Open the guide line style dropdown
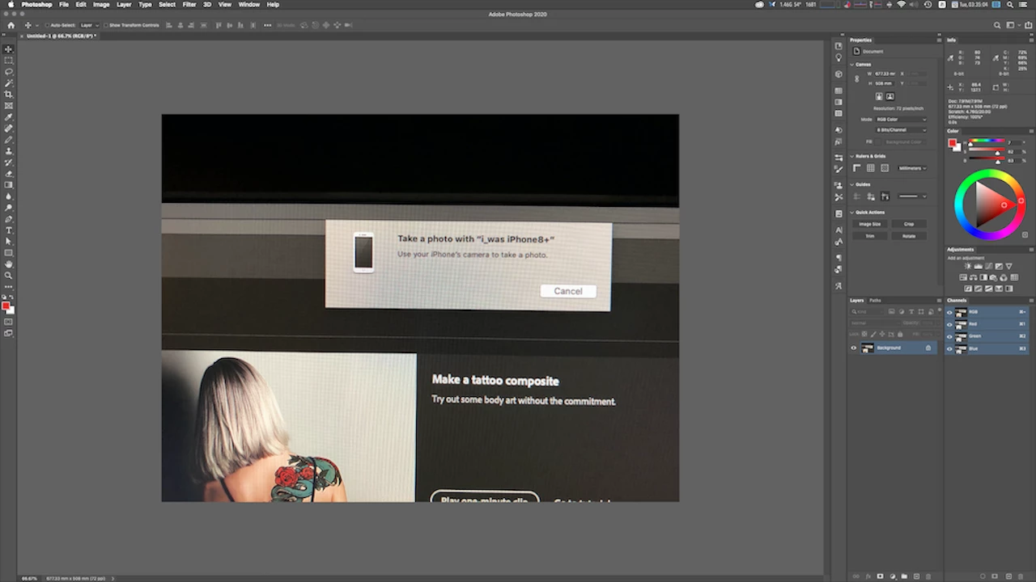This screenshot has width=1036, height=582. tap(912, 196)
